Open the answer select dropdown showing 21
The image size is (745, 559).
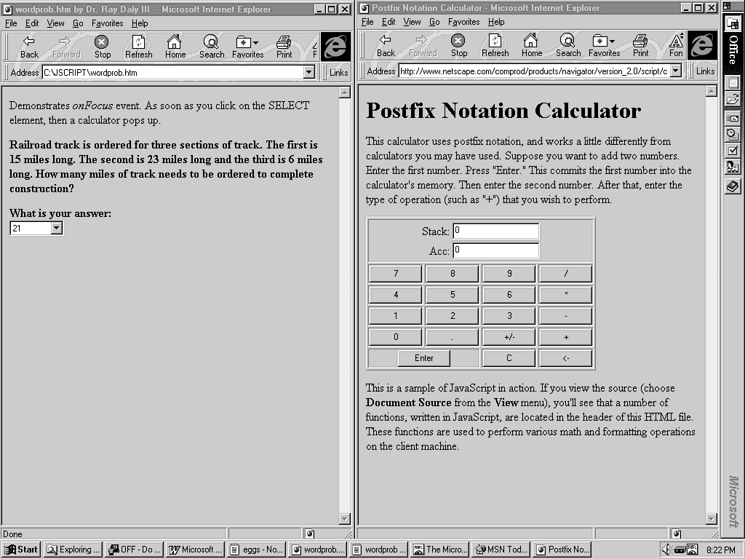57,228
